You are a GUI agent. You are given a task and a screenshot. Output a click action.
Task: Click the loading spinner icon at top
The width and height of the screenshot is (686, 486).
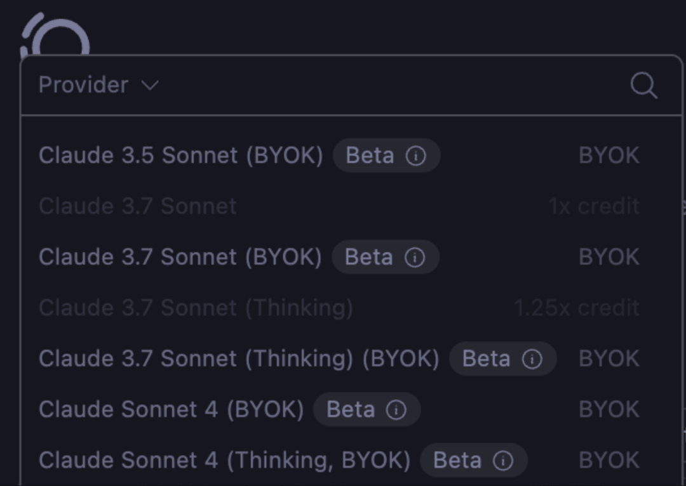click(x=56, y=38)
